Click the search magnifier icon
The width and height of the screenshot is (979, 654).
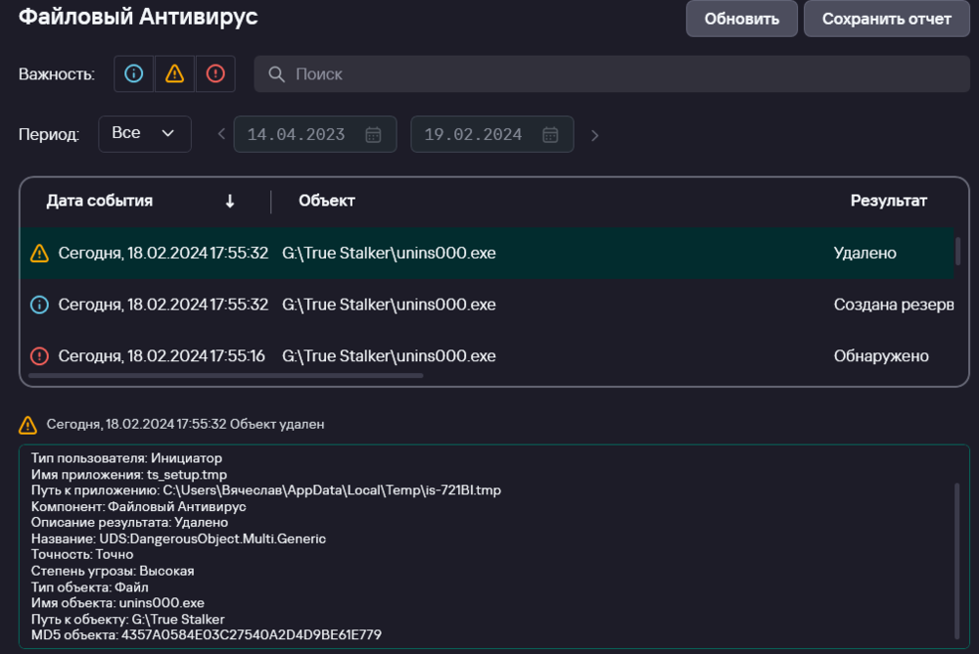[x=276, y=74]
